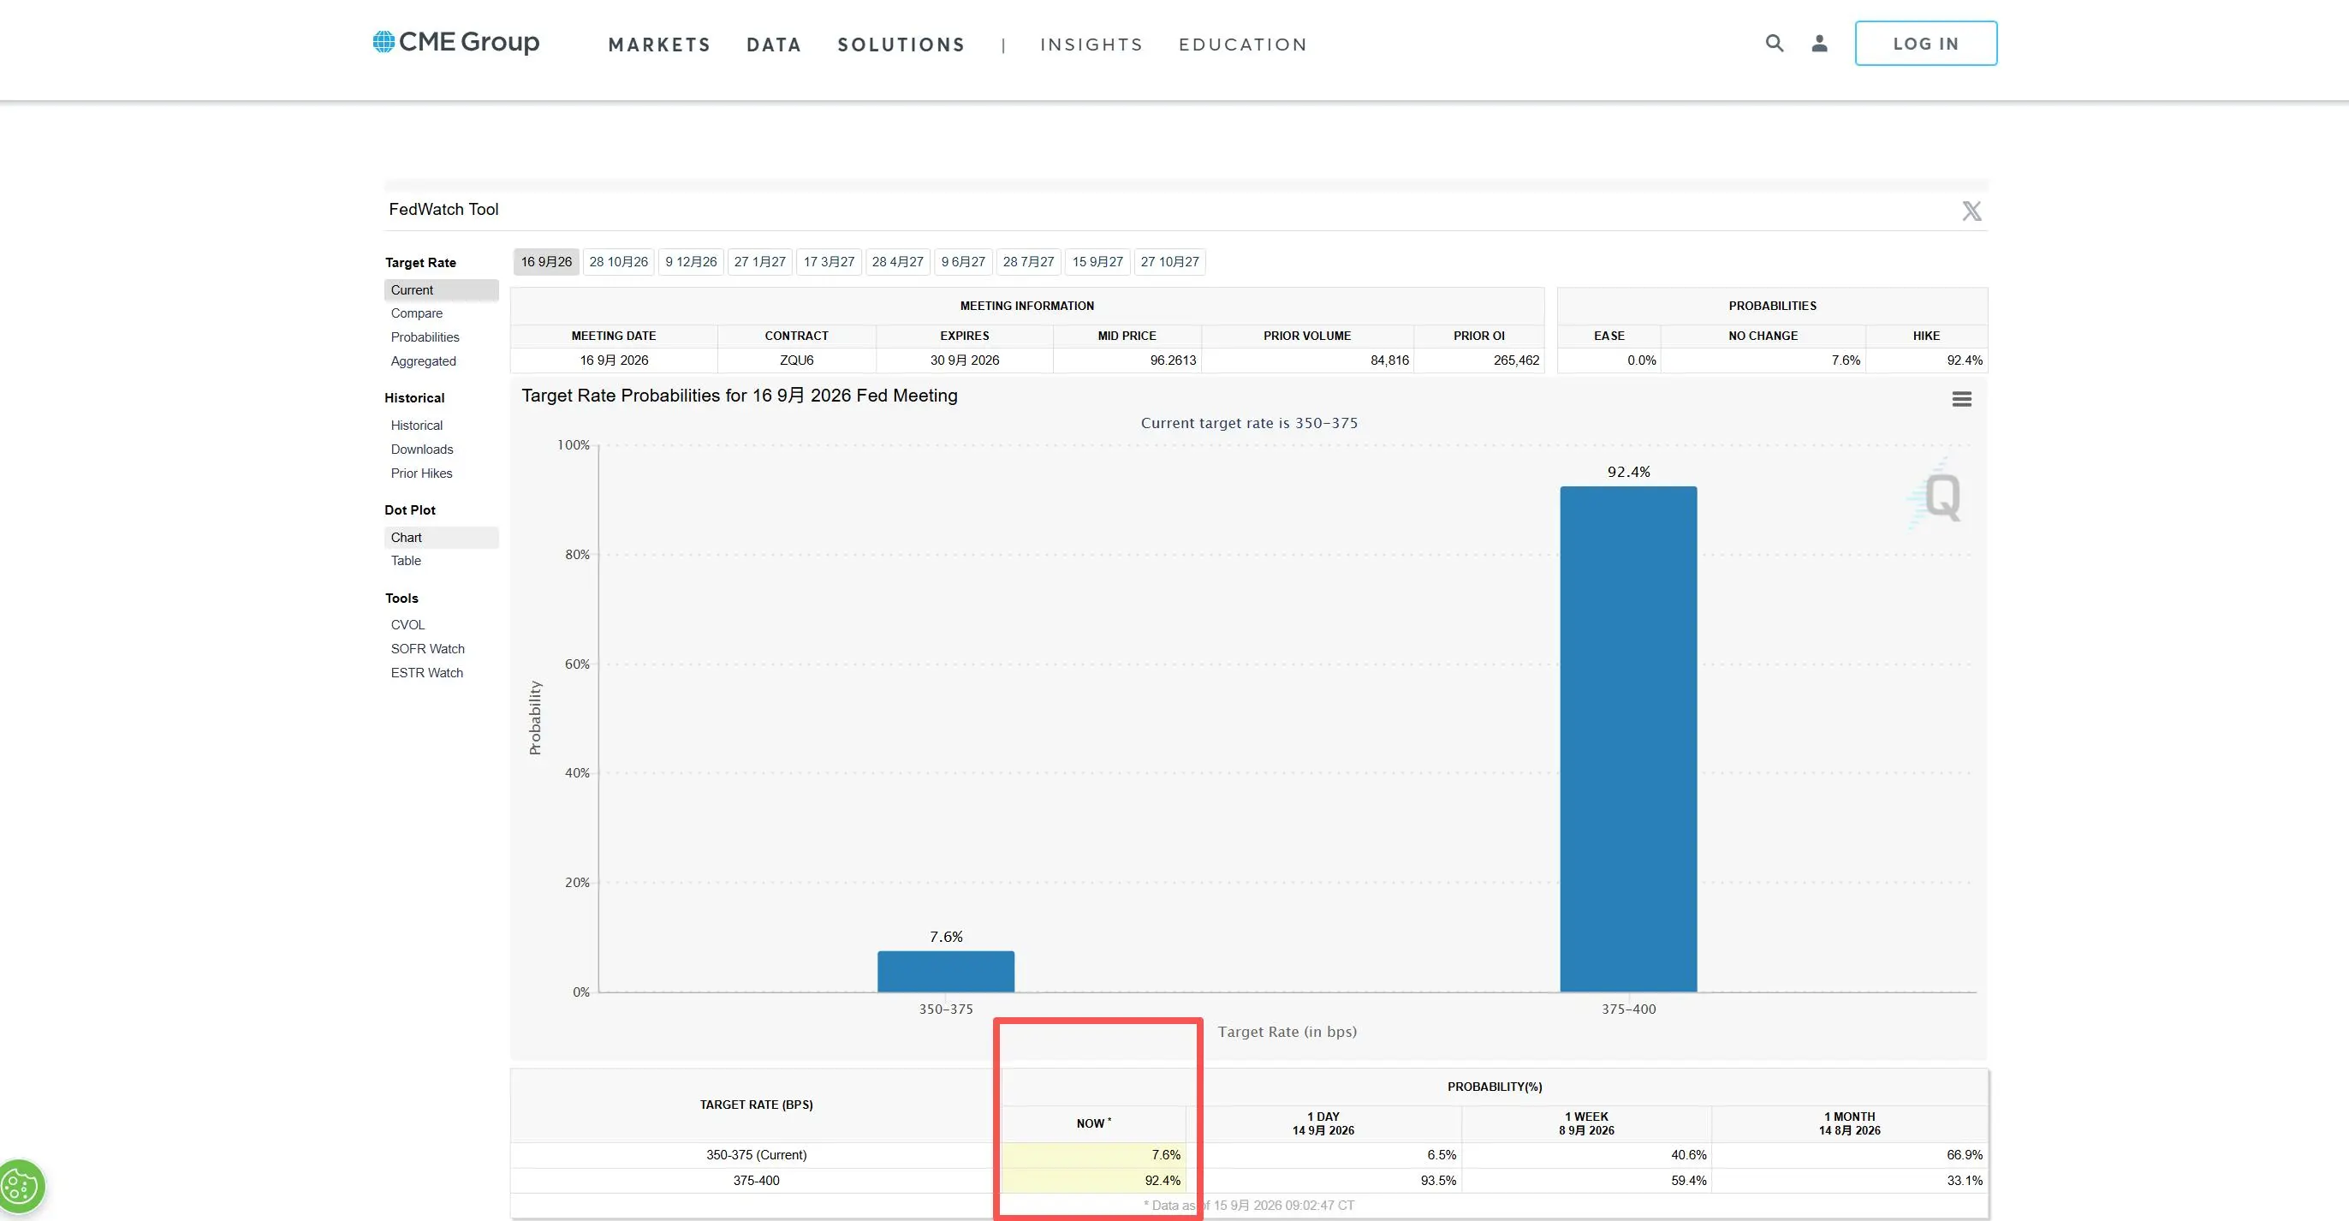Image resolution: width=2349 pixels, height=1221 pixels.
Task: Select the 28 4月27 meeting tab
Action: [x=897, y=262]
